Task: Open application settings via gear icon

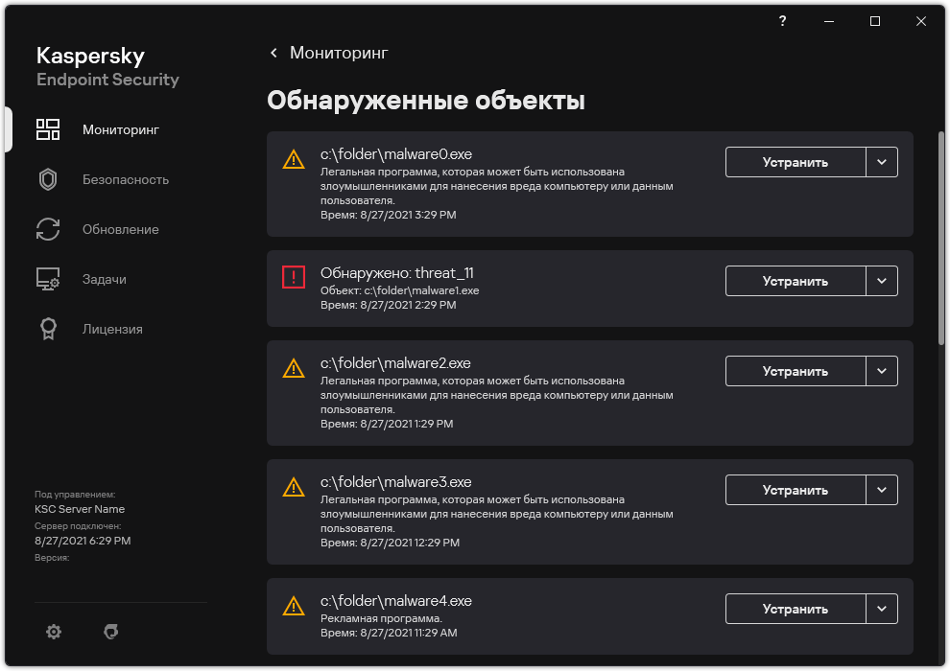Action: pos(53,632)
